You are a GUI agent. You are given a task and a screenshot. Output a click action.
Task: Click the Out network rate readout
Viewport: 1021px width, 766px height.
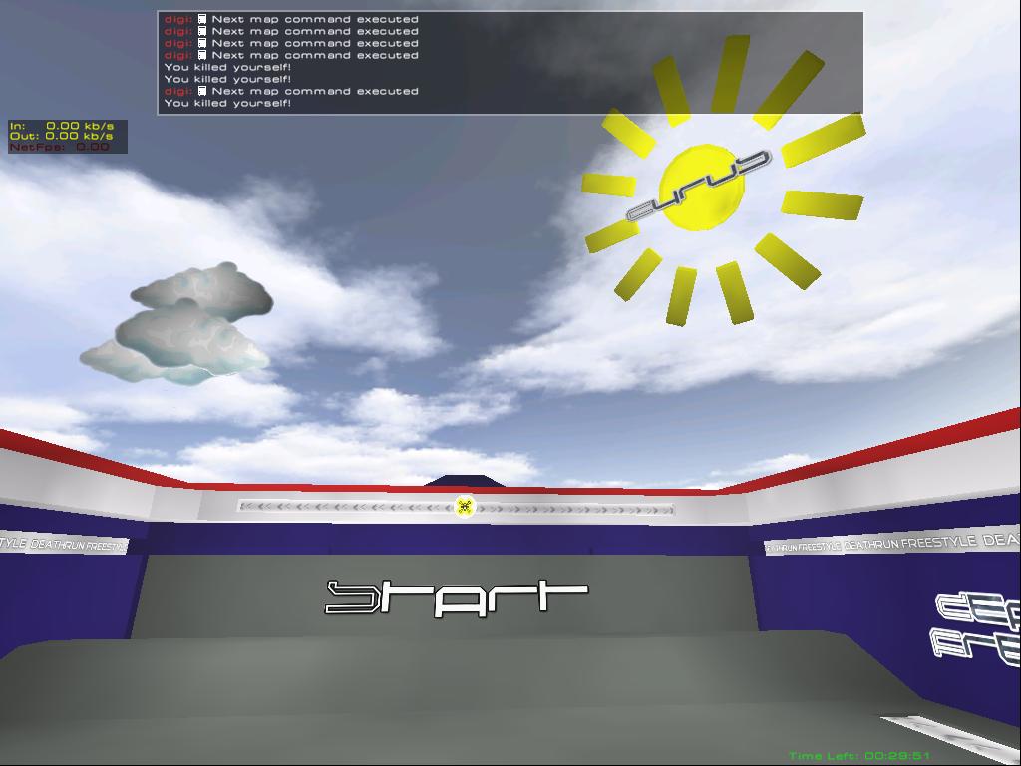point(61,136)
